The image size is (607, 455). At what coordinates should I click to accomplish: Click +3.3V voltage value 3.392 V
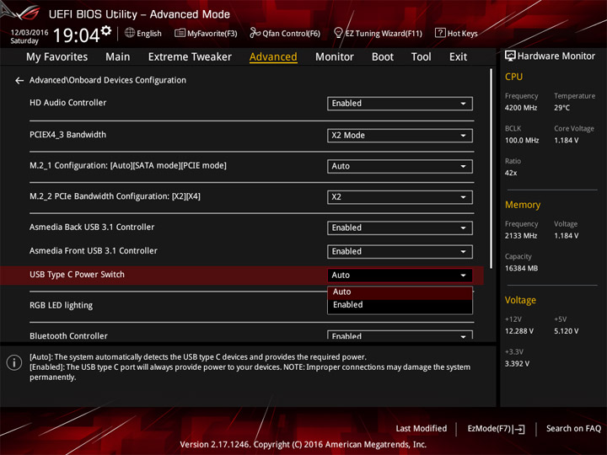pyautogui.click(x=517, y=364)
